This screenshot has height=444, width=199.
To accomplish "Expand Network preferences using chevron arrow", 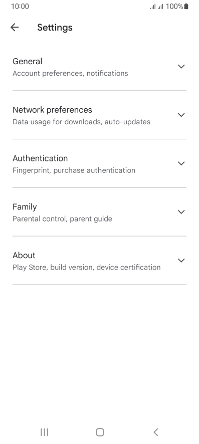I will click(x=181, y=115).
